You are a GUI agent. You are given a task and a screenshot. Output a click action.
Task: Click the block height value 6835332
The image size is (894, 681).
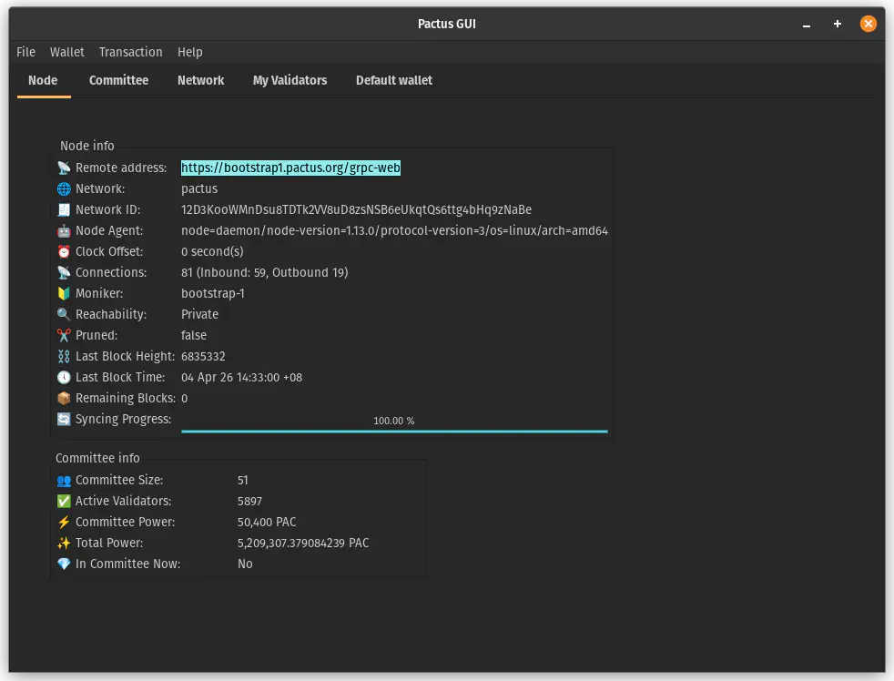[203, 357]
